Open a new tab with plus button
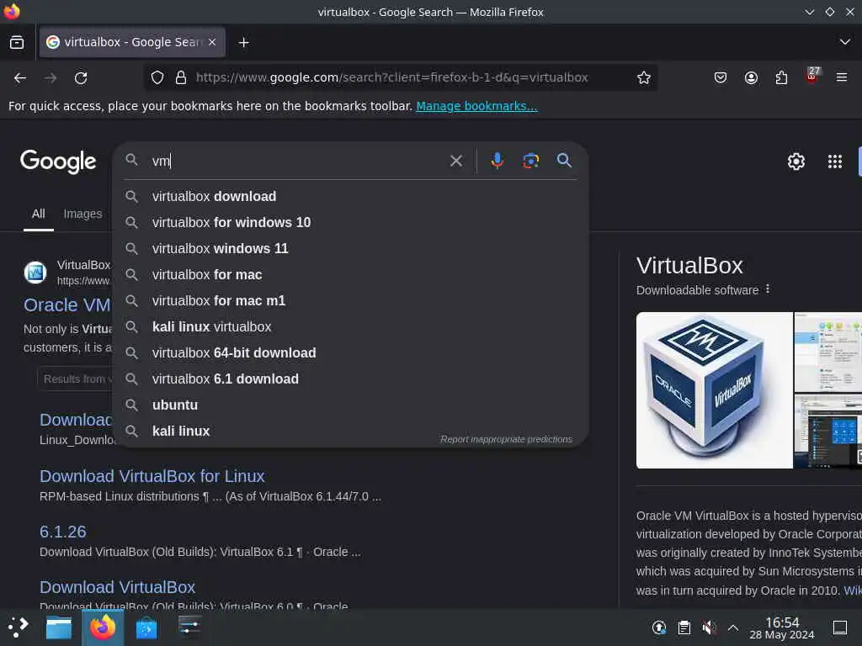The height and width of the screenshot is (646, 862). [x=243, y=42]
